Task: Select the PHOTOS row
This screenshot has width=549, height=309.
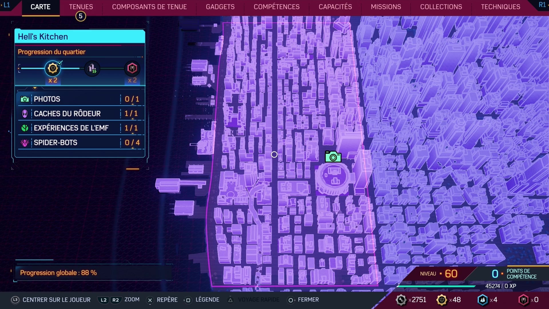Action: tap(81, 99)
